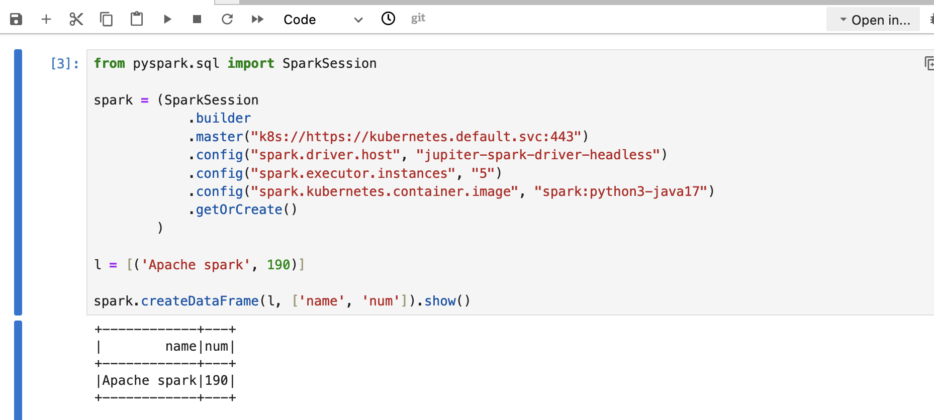Click the "spark.driver.host" config key
The width and height of the screenshot is (934, 420).
pyautogui.click(x=325, y=155)
